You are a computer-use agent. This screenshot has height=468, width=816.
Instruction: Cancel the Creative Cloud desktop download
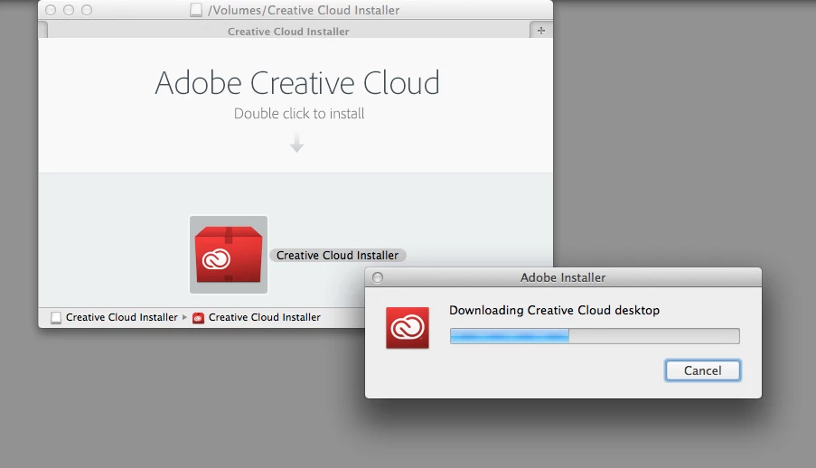(702, 370)
